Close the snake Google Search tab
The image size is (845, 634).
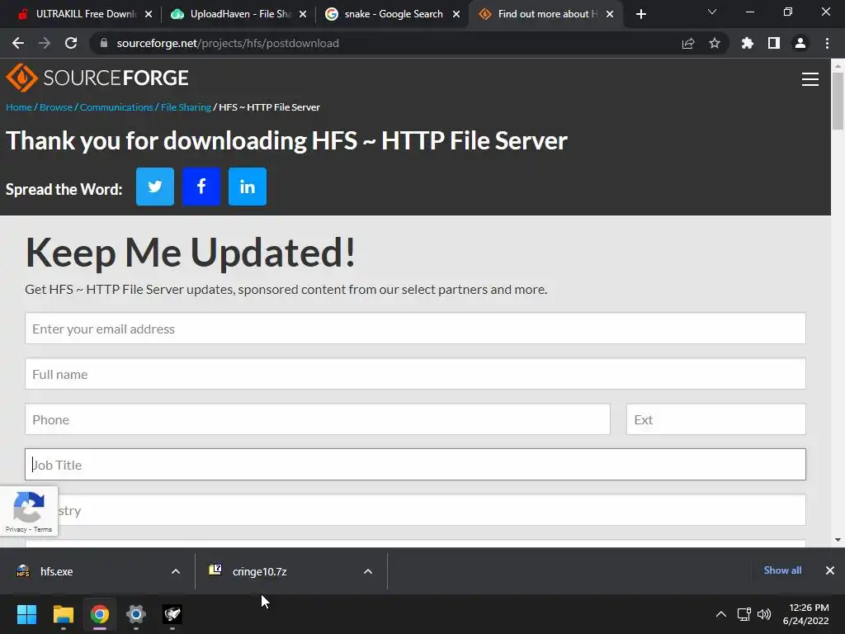click(x=456, y=14)
